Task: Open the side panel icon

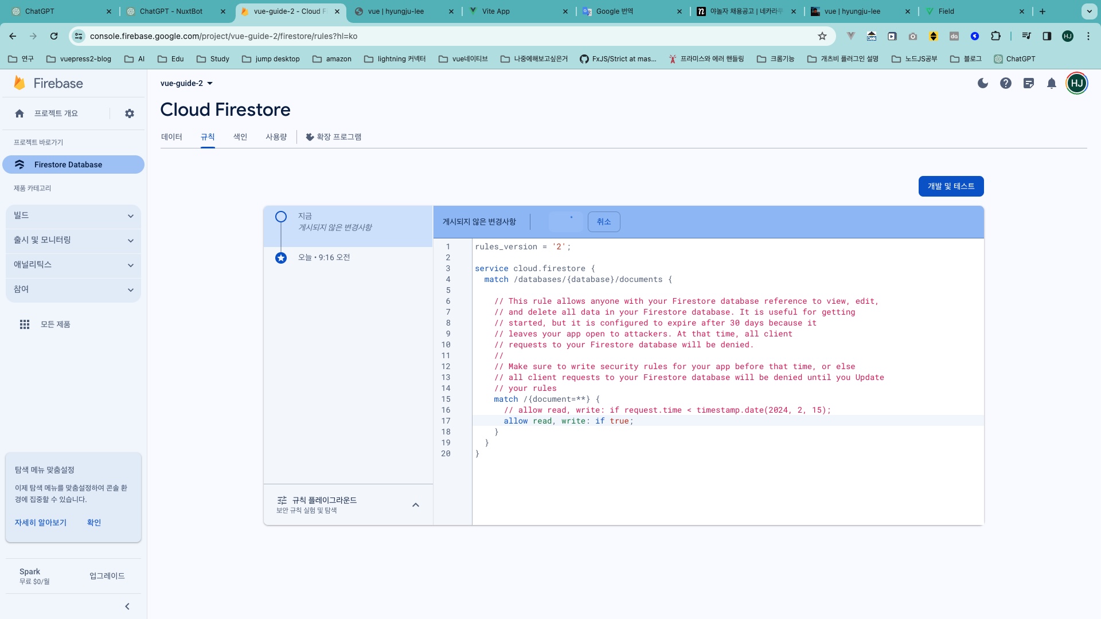Action: 1047,36
